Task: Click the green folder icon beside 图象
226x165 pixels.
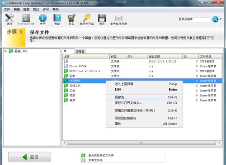Action: (x=66, y=76)
